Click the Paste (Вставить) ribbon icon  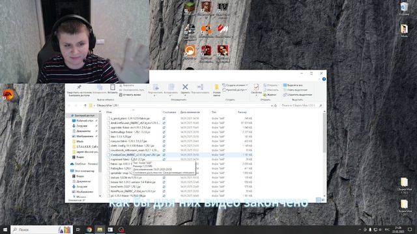113,87
